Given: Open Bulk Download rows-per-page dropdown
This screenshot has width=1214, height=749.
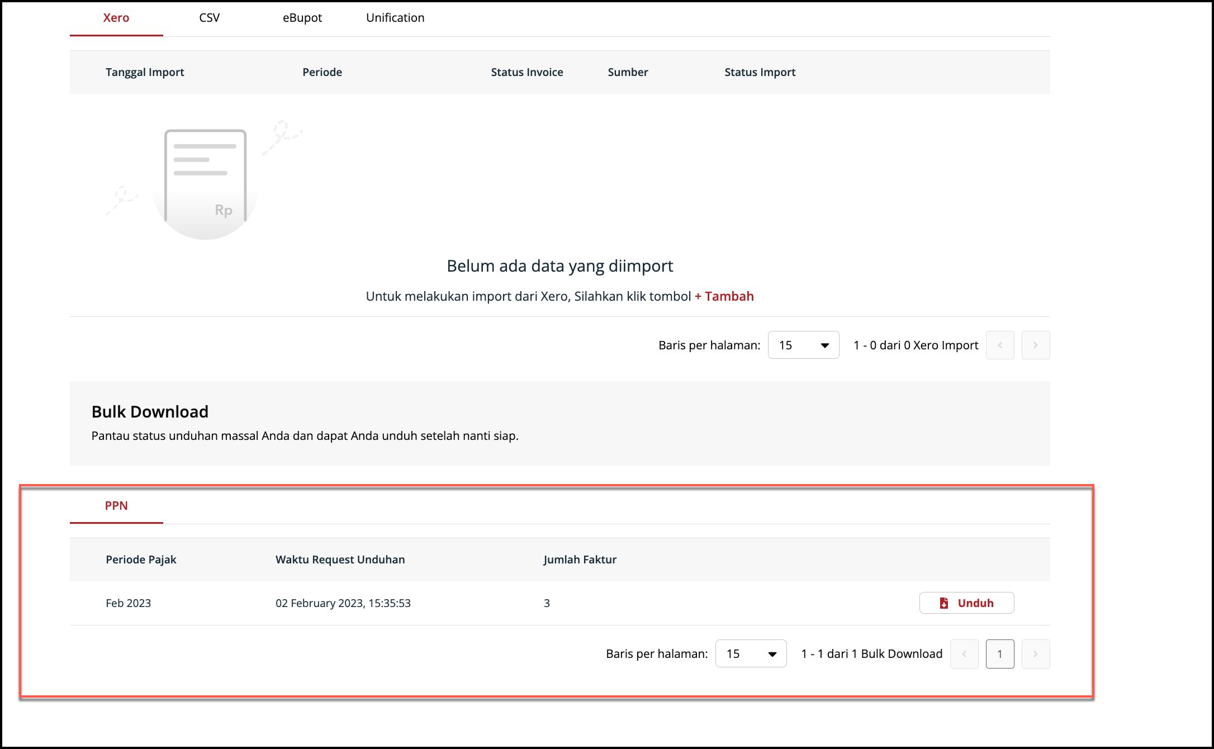Looking at the screenshot, I should (x=751, y=654).
